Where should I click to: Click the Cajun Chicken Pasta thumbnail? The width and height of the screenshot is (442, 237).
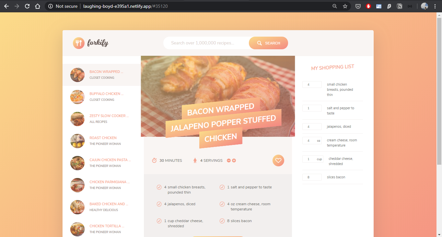[77, 163]
